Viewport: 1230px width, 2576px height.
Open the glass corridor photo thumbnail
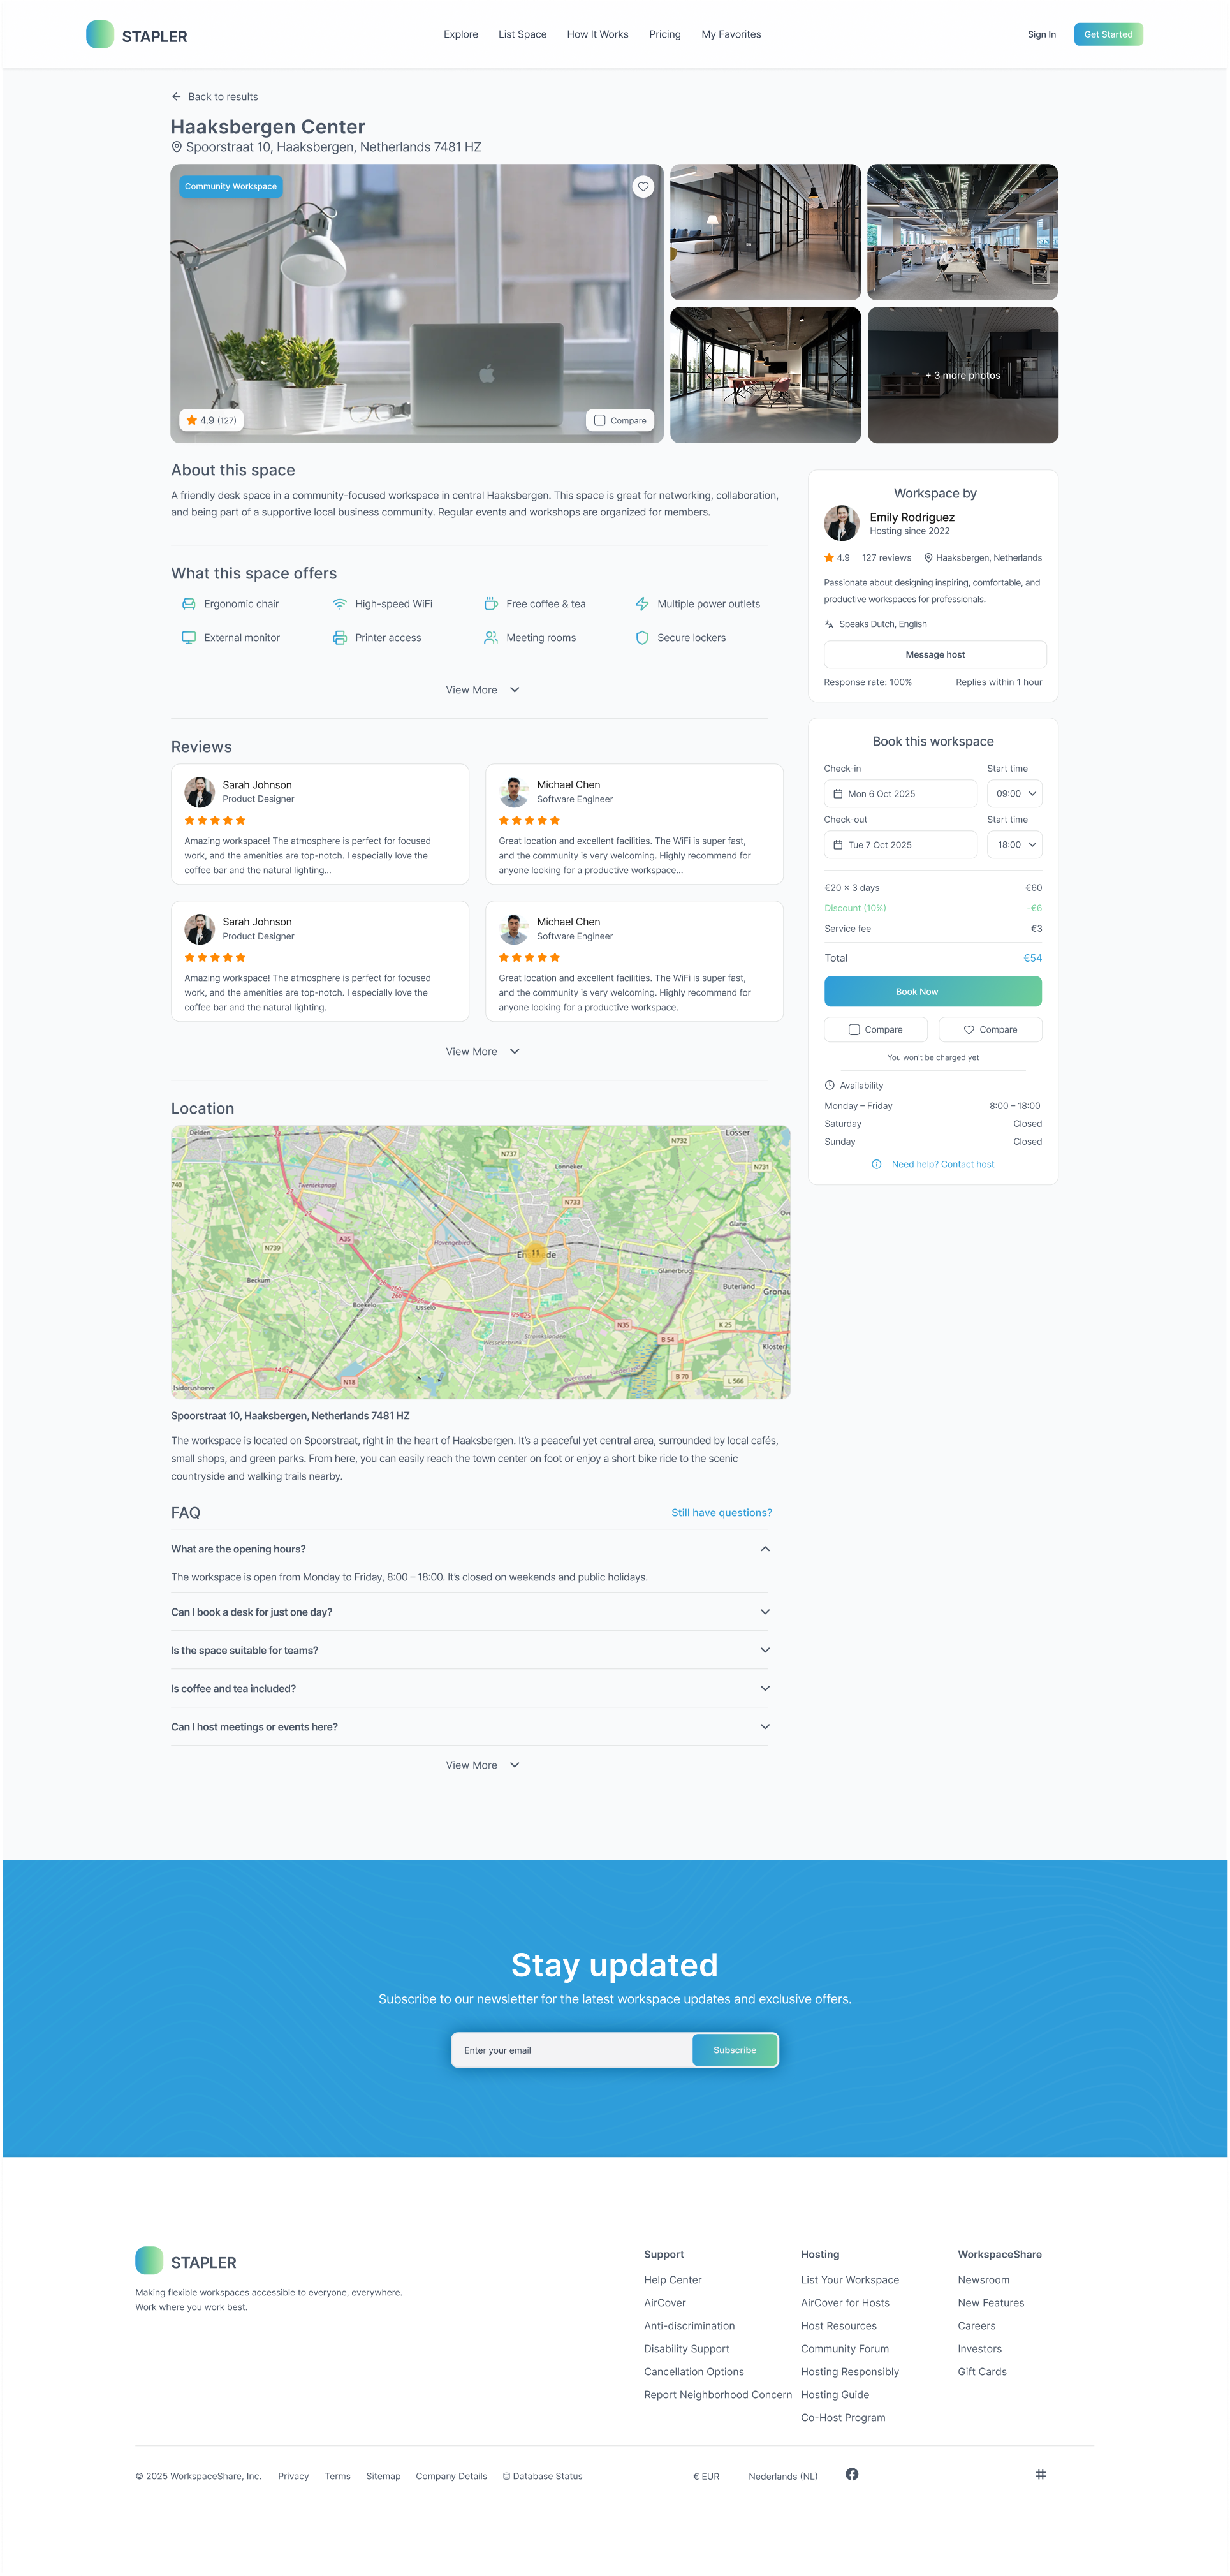(765, 232)
